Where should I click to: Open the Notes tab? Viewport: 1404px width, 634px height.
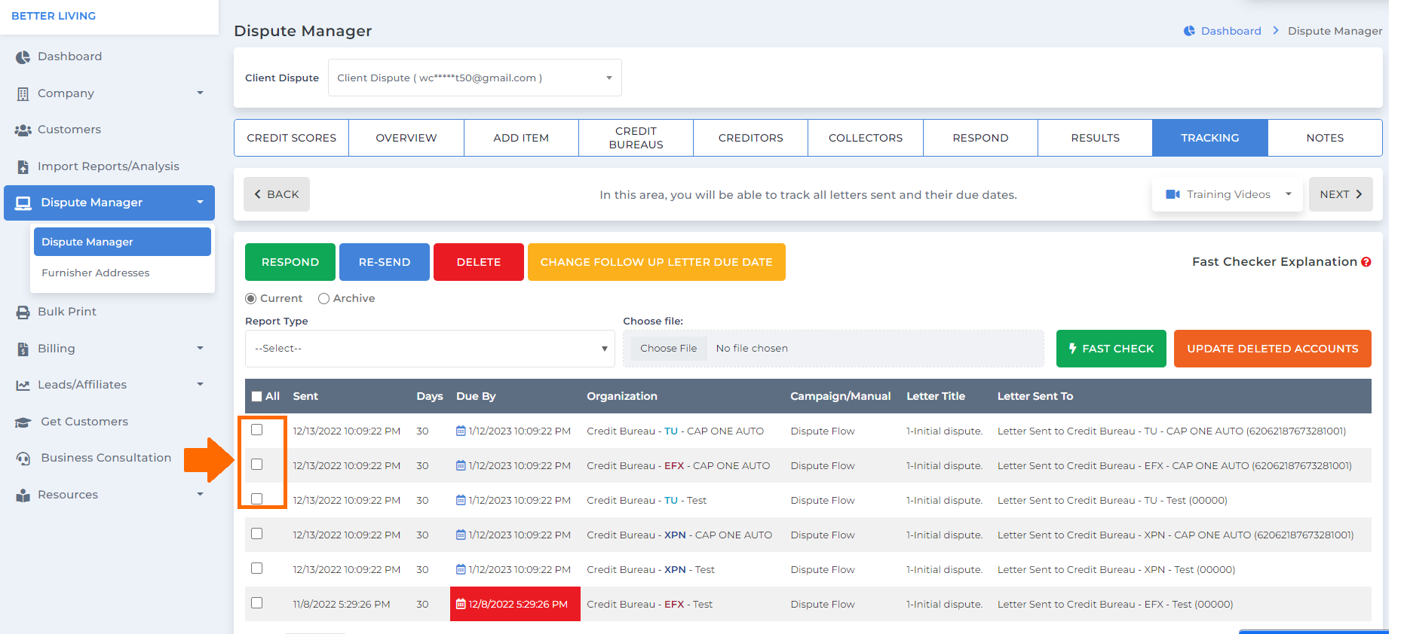(x=1325, y=138)
